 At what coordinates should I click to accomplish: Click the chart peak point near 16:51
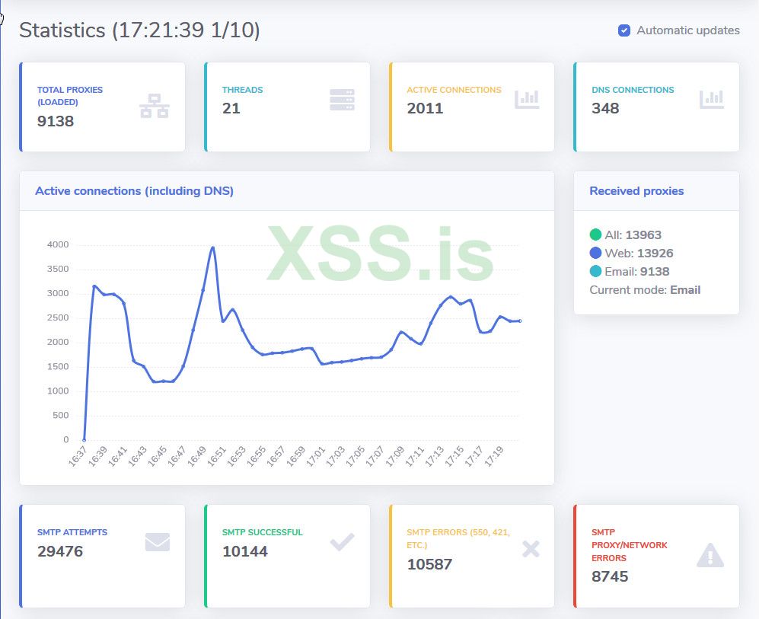point(212,247)
